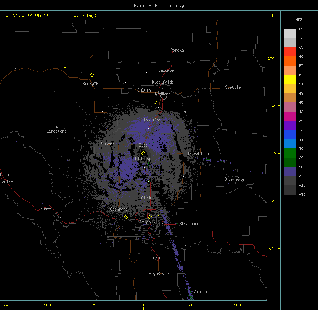This screenshot has width=318, height=310.
Task: Select the Blackfalds city label
Action: [163, 82]
